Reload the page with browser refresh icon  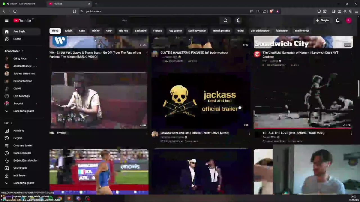point(15,11)
